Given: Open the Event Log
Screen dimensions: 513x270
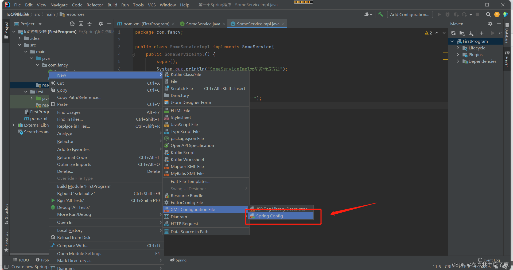Looking at the screenshot, I should 489,260.
